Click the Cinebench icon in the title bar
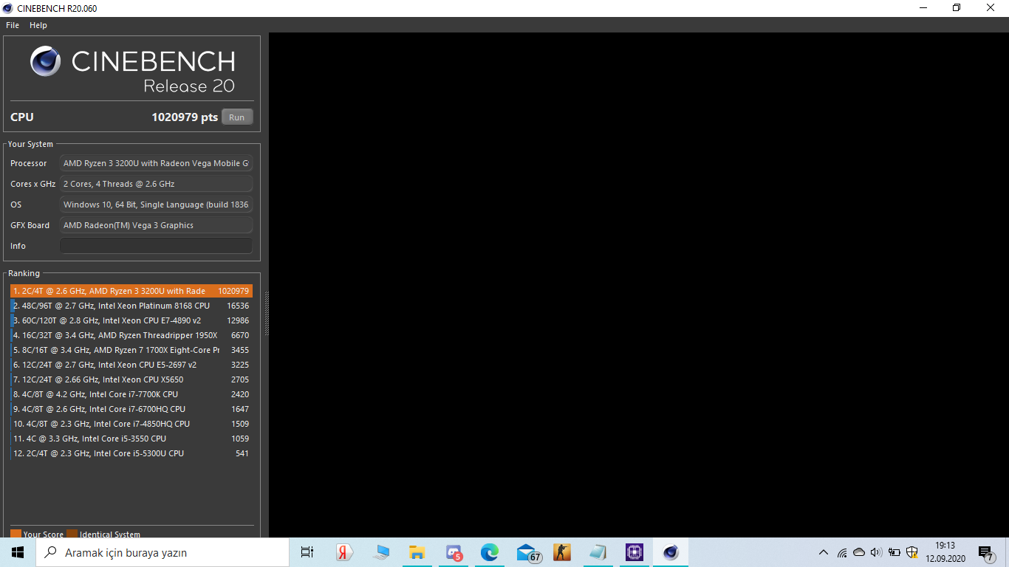 (8, 8)
